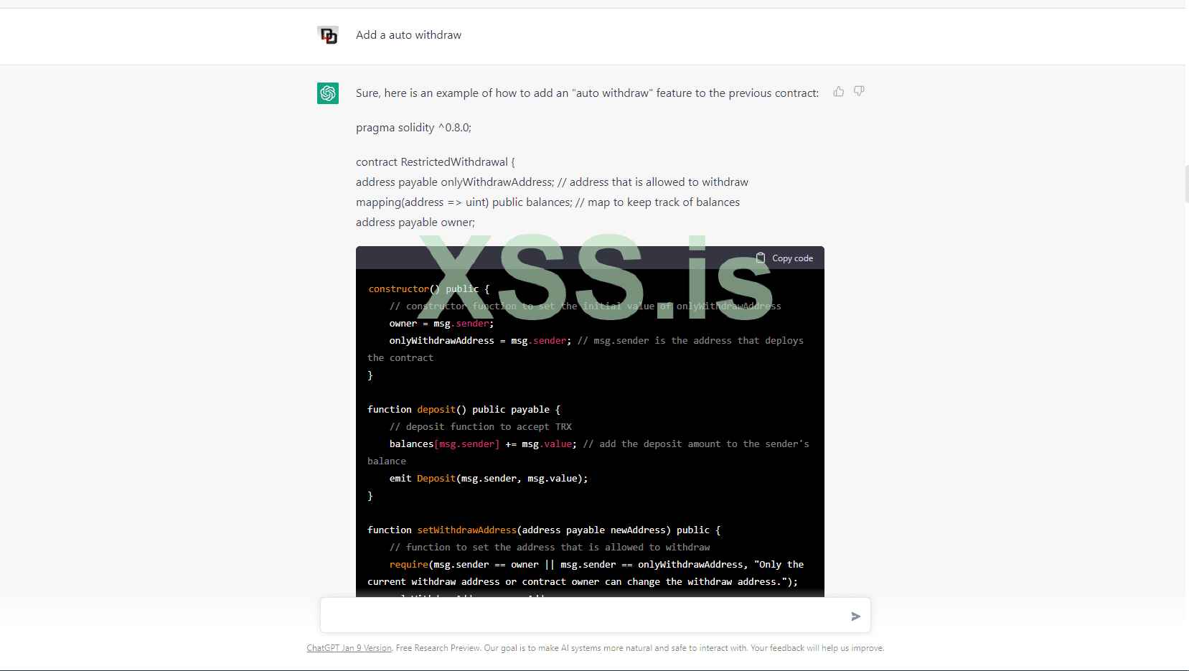Open the 'ChatGPT Jan 9 Version' link

point(349,648)
